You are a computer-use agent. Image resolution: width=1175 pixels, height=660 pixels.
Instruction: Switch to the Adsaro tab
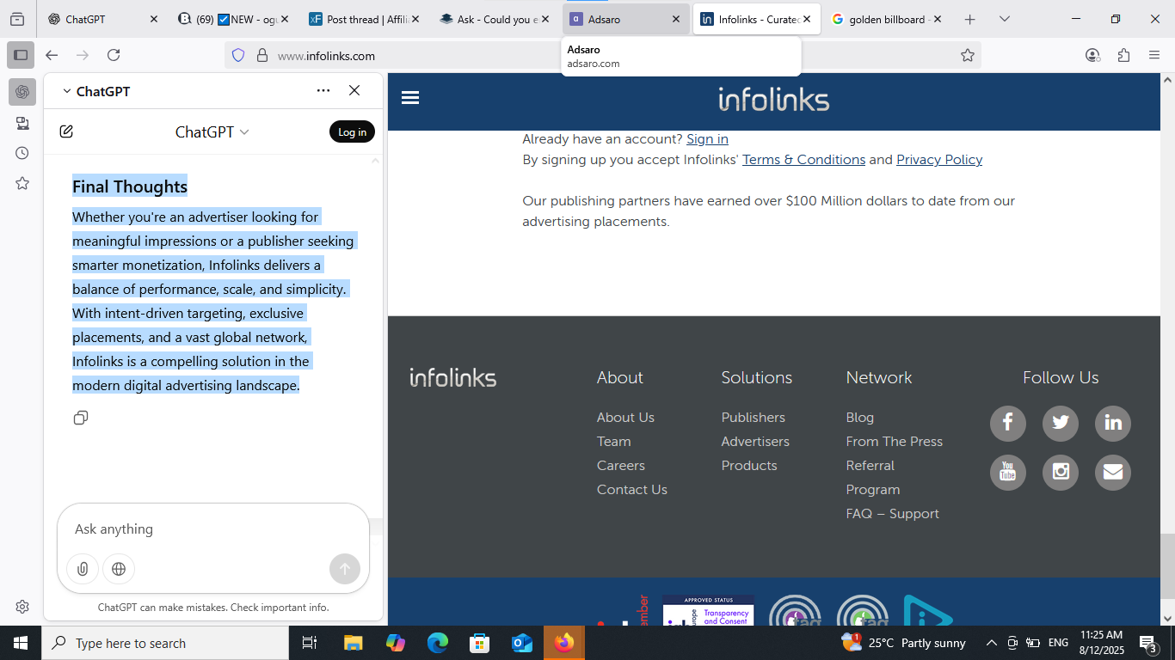[625, 19]
